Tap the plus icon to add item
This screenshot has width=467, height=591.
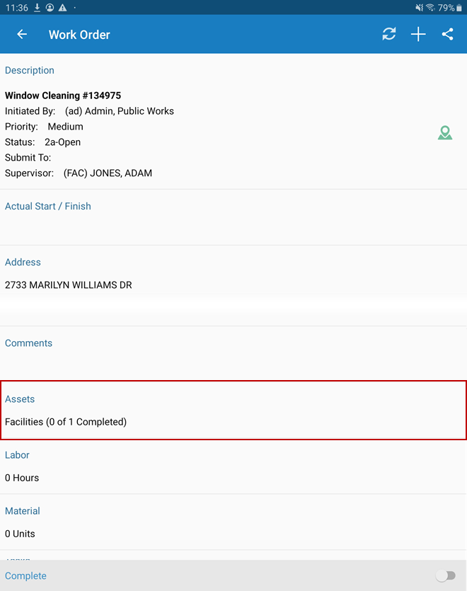coord(418,35)
